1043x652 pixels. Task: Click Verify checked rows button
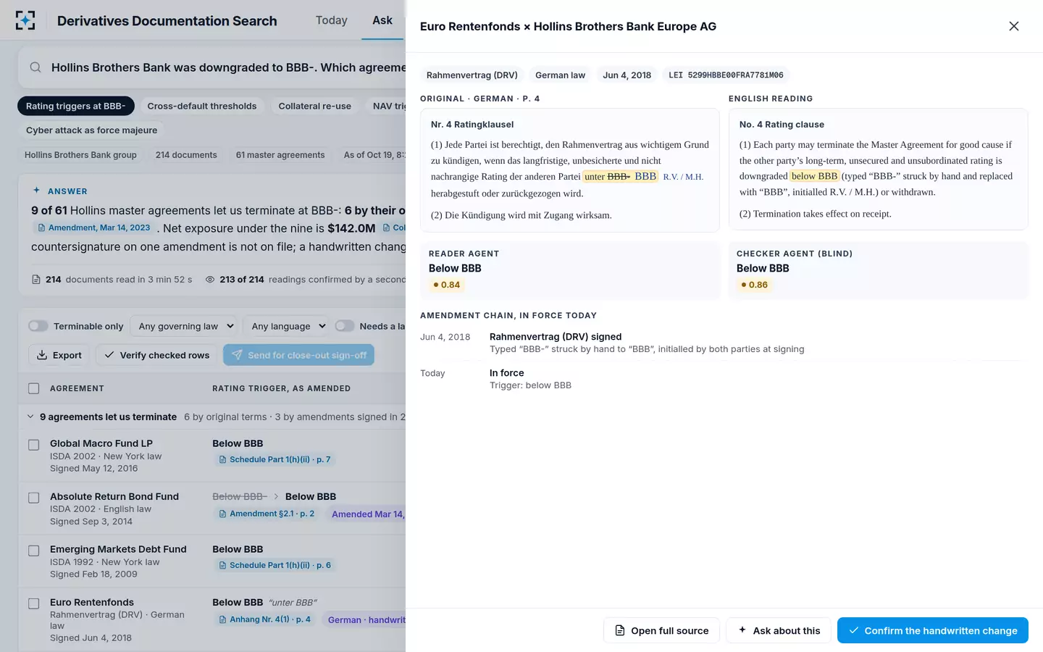[x=156, y=355]
